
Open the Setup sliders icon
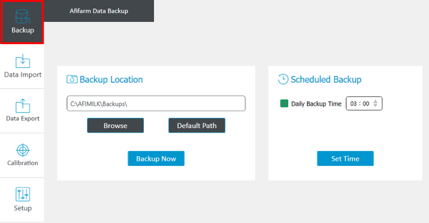point(23,194)
